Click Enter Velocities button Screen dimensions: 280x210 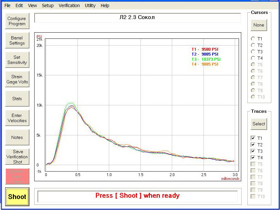click(17, 118)
